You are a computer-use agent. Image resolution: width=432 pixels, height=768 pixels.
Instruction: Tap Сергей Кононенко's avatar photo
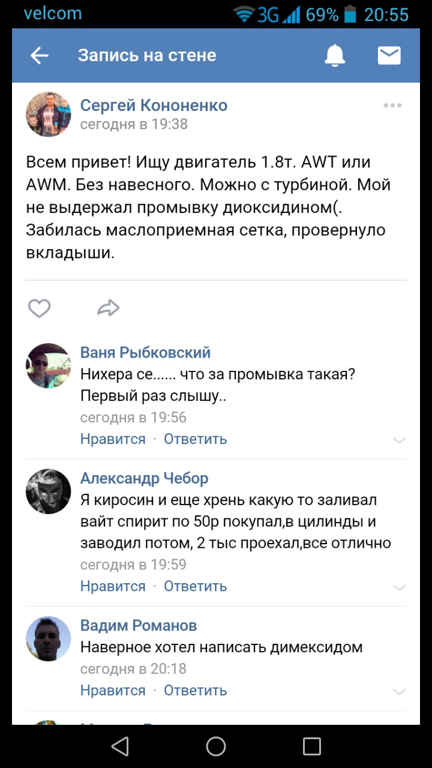[49, 115]
